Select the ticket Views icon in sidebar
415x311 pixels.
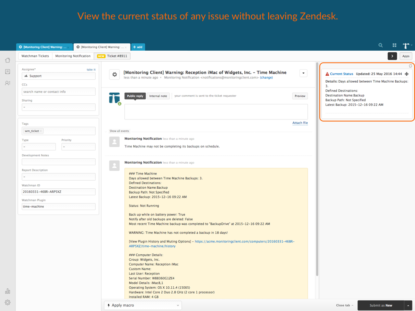7,72
